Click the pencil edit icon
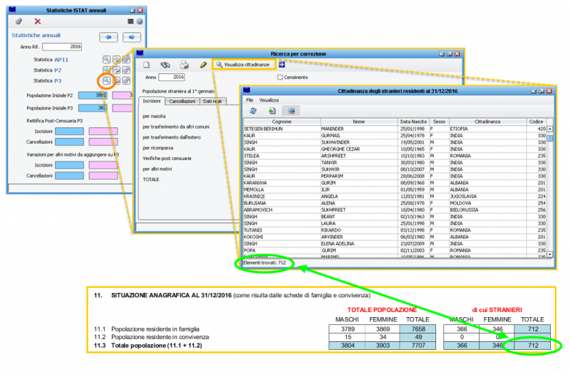Image resolution: width=570 pixels, height=374 pixels. [x=203, y=64]
